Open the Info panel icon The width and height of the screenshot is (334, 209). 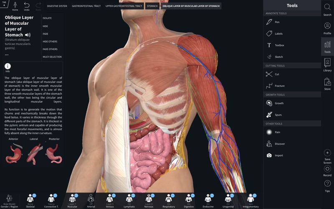click(x=8, y=68)
